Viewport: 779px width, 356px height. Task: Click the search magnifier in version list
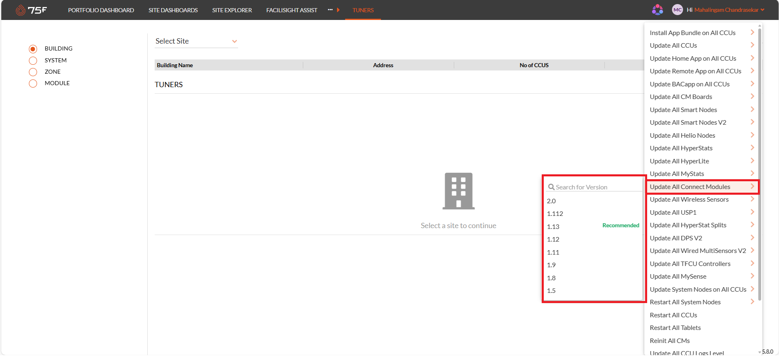pyautogui.click(x=551, y=187)
